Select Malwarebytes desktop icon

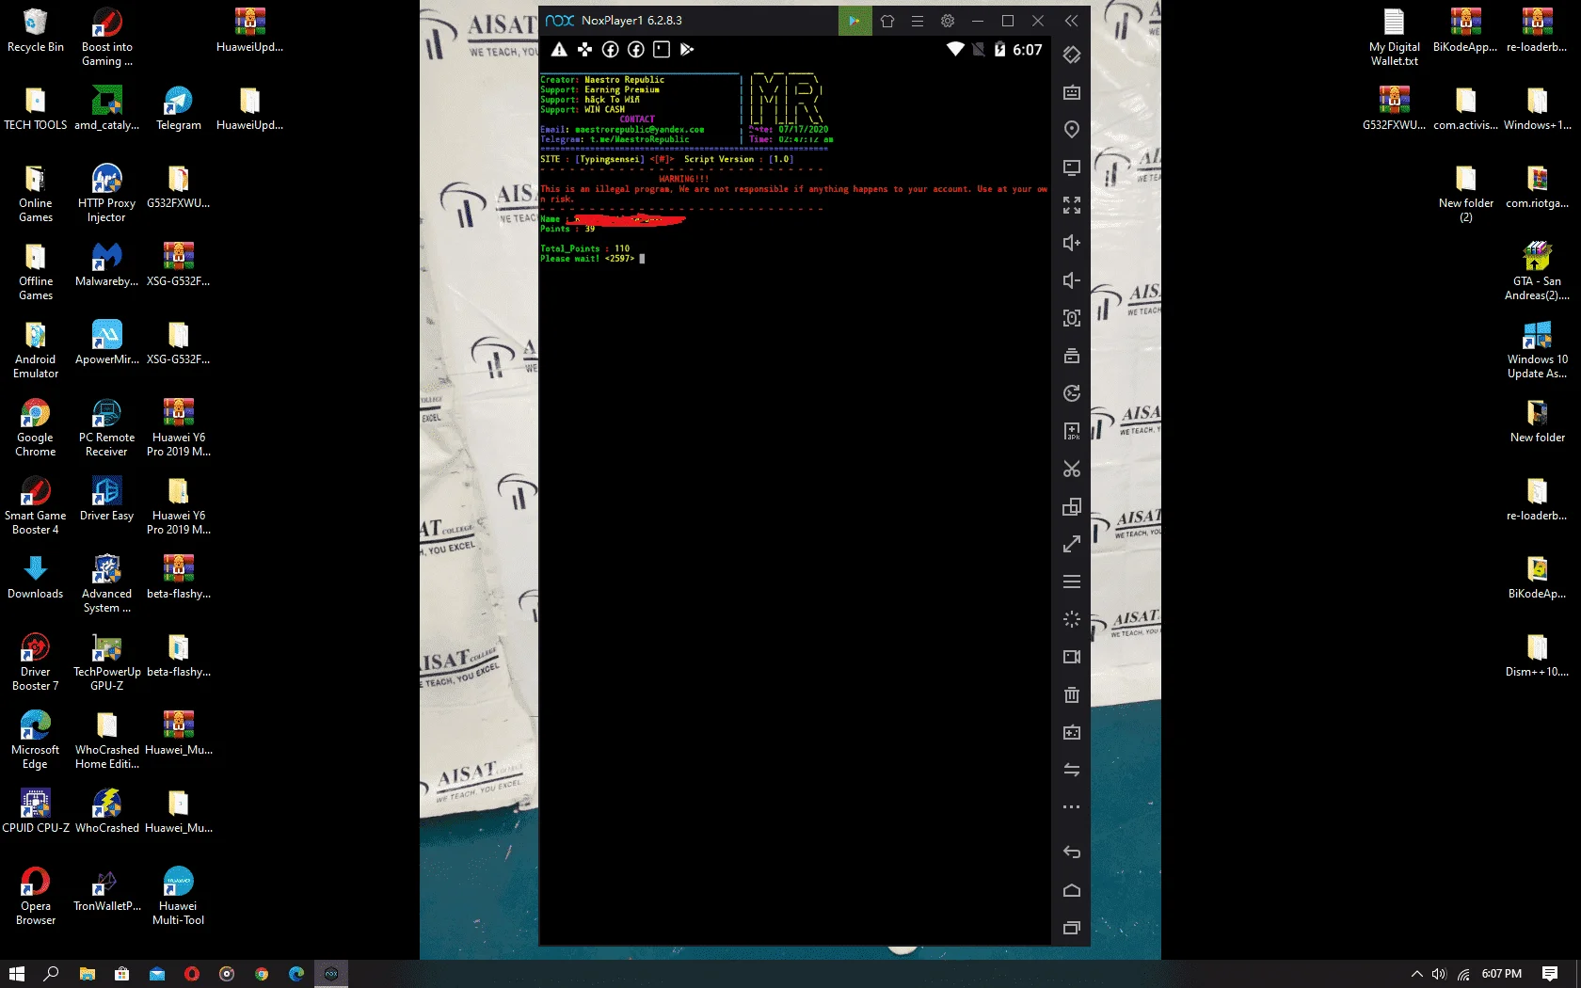[106, 265]
